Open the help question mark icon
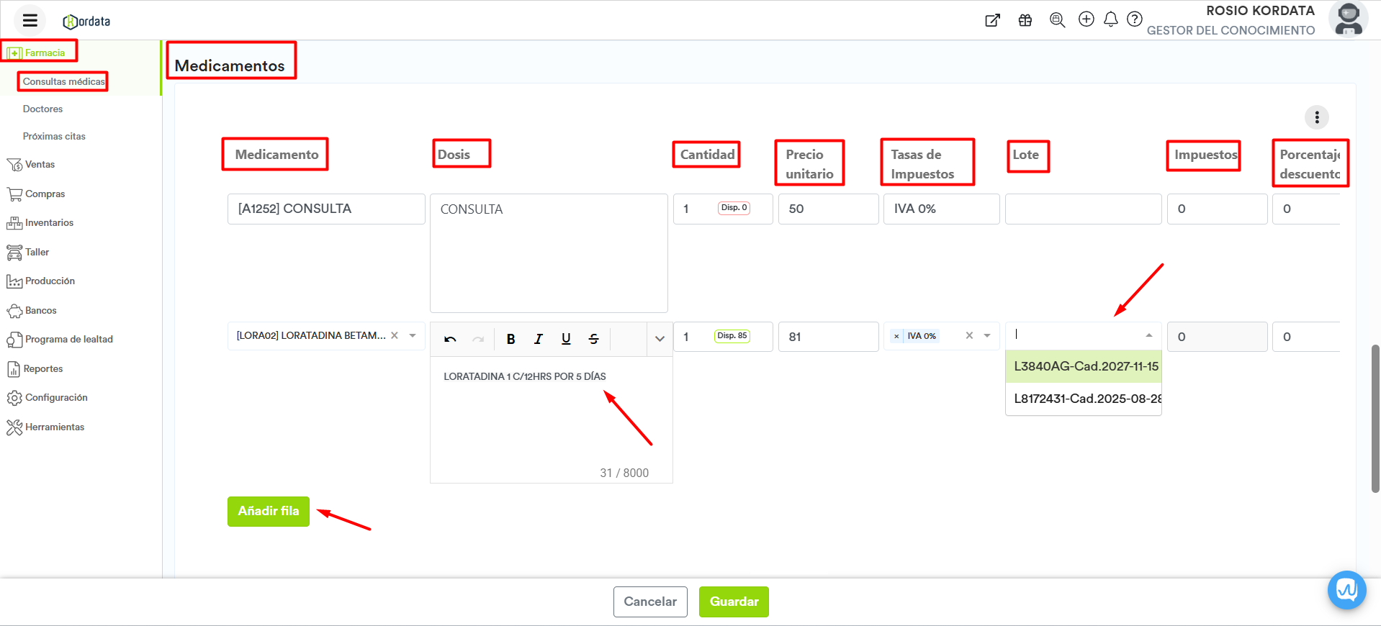Viewport: 1381px width, 626px height. [x=1134, y=19]
